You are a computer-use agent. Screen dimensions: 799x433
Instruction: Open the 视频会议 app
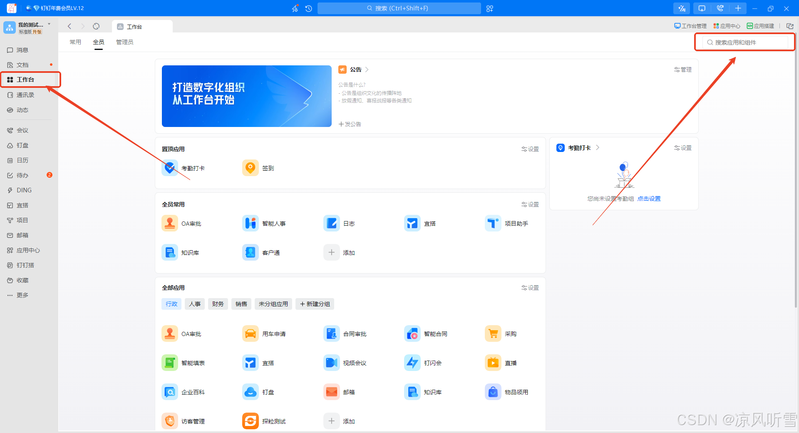345,363
